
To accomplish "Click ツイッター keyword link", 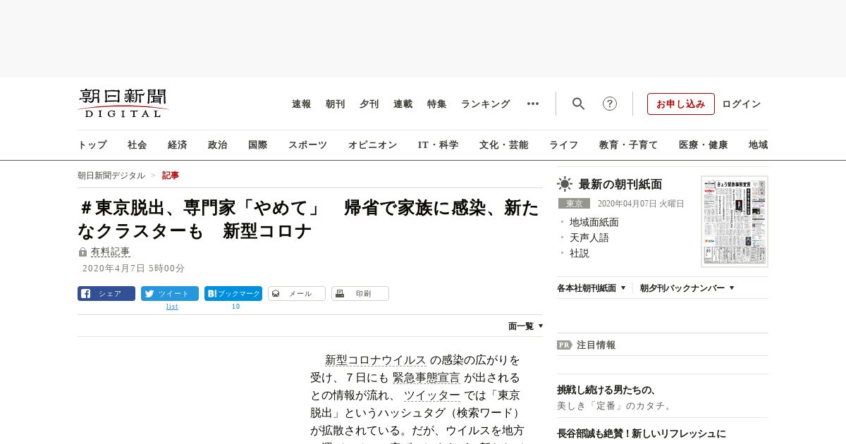I will (x=432, y=395).
